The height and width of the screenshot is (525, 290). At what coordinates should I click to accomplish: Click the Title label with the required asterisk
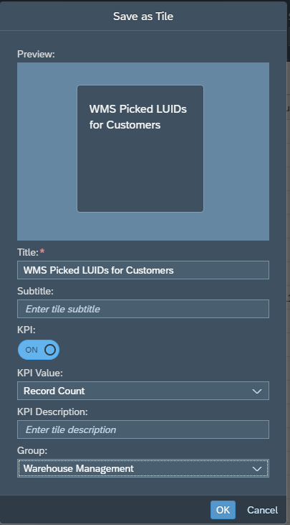(x=31, y=252)
